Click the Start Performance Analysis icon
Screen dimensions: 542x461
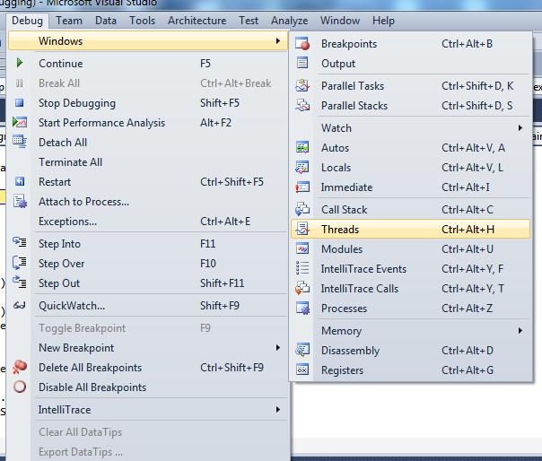coord(20,122)
